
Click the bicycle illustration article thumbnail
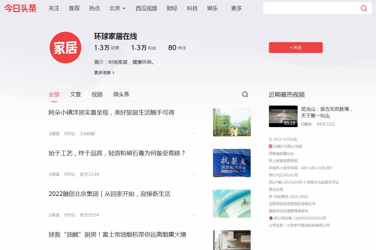pos(232,204)
